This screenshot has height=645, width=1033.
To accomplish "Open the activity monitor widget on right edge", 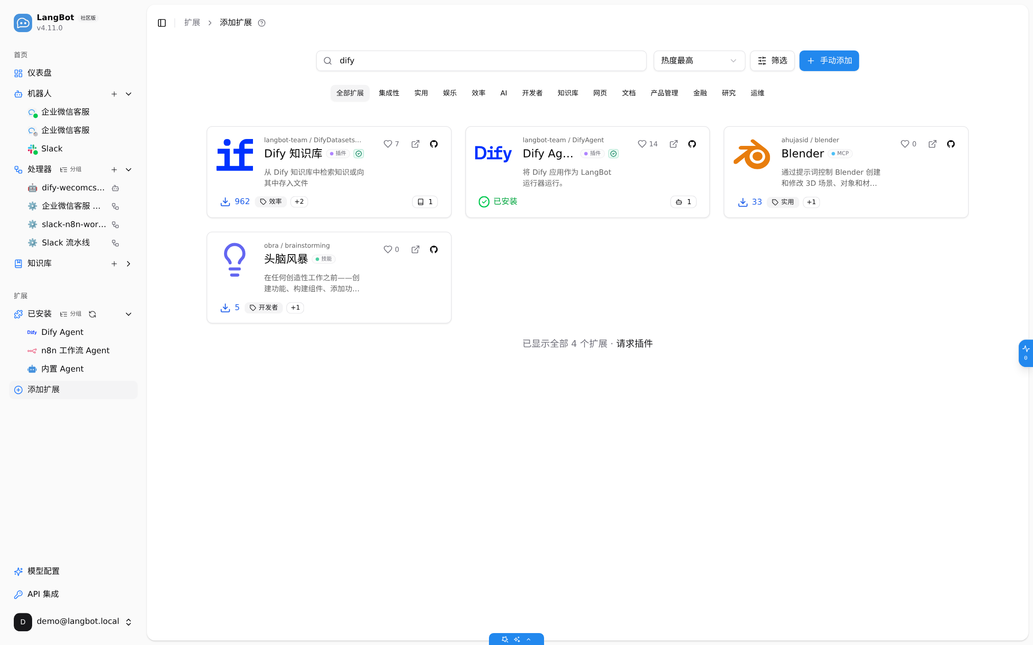I will click(x=1026, y=353).
